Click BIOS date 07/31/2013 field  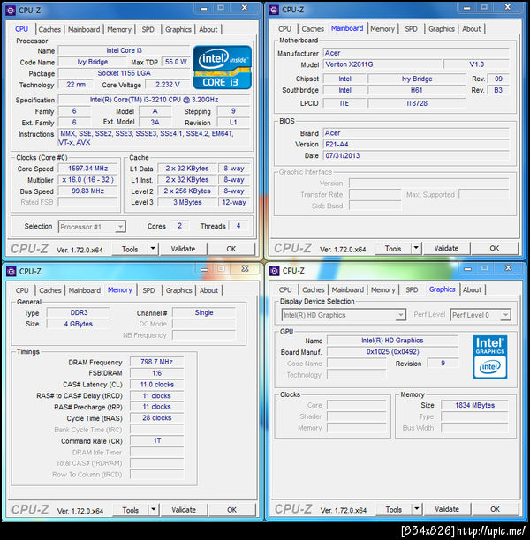416,155
